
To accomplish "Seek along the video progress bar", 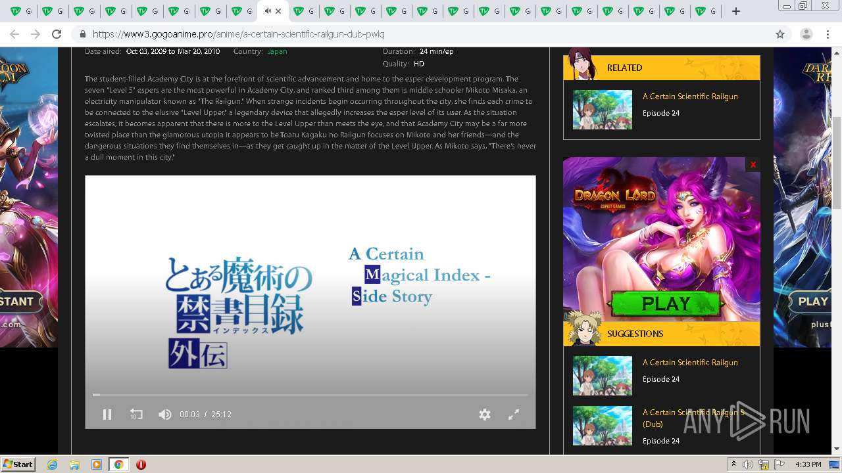I will tap(310, 395).
